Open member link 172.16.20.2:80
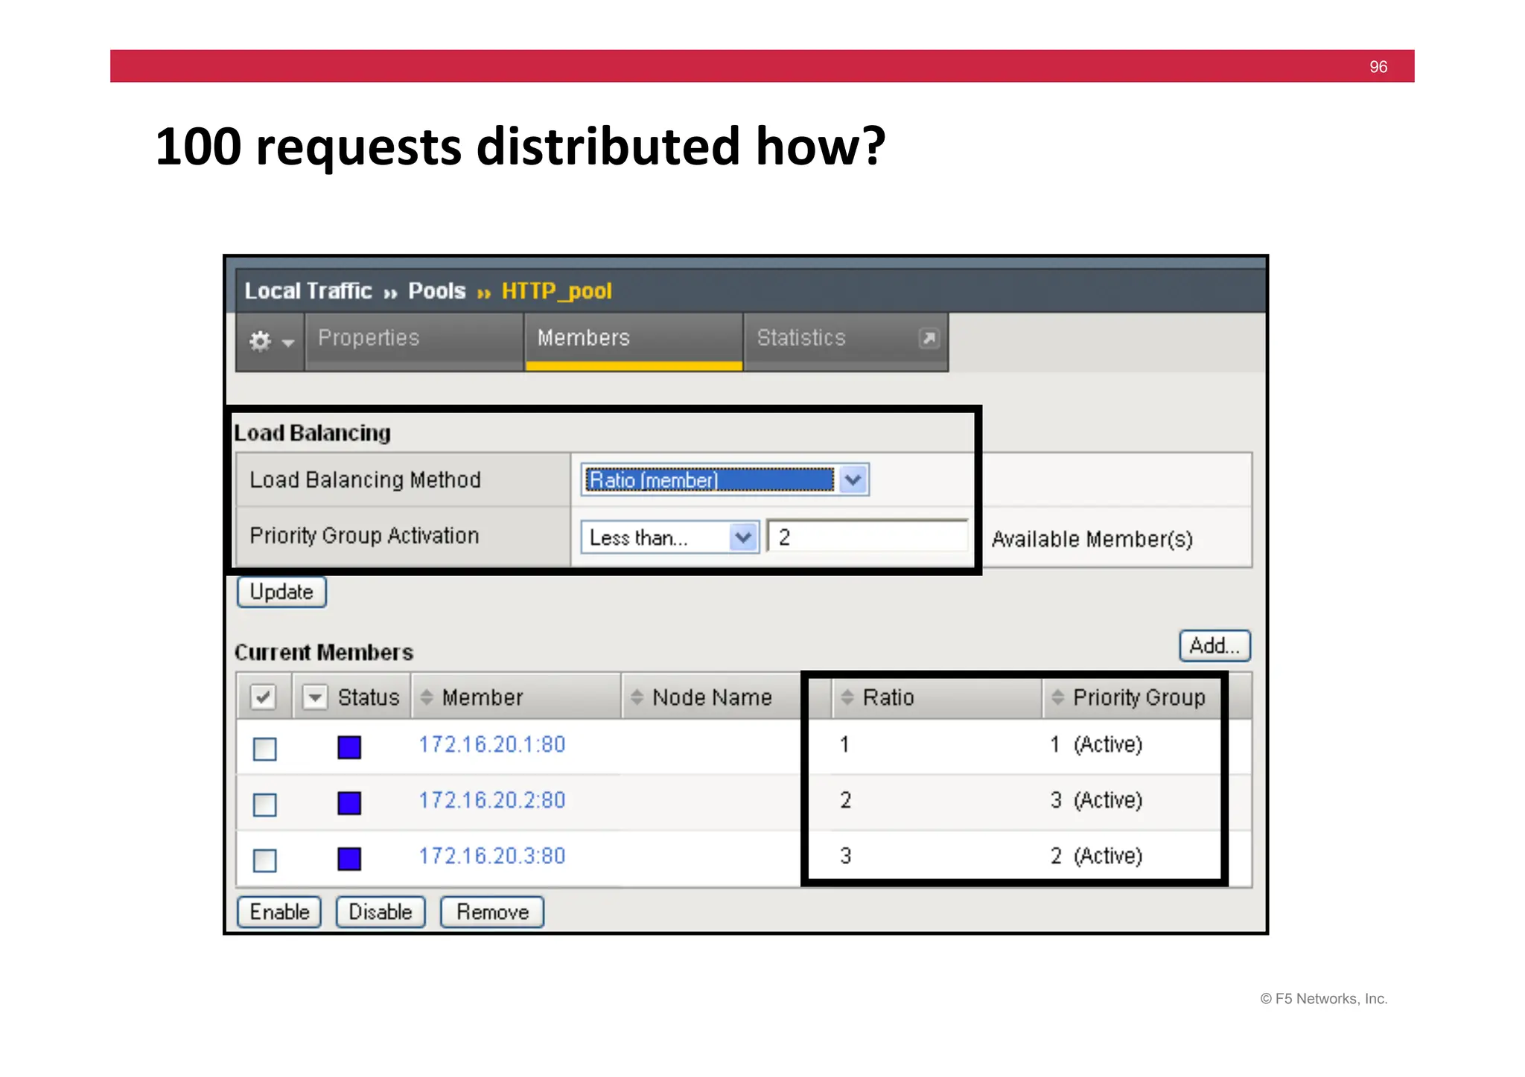 pyautogui.click(x=491, y=801)
